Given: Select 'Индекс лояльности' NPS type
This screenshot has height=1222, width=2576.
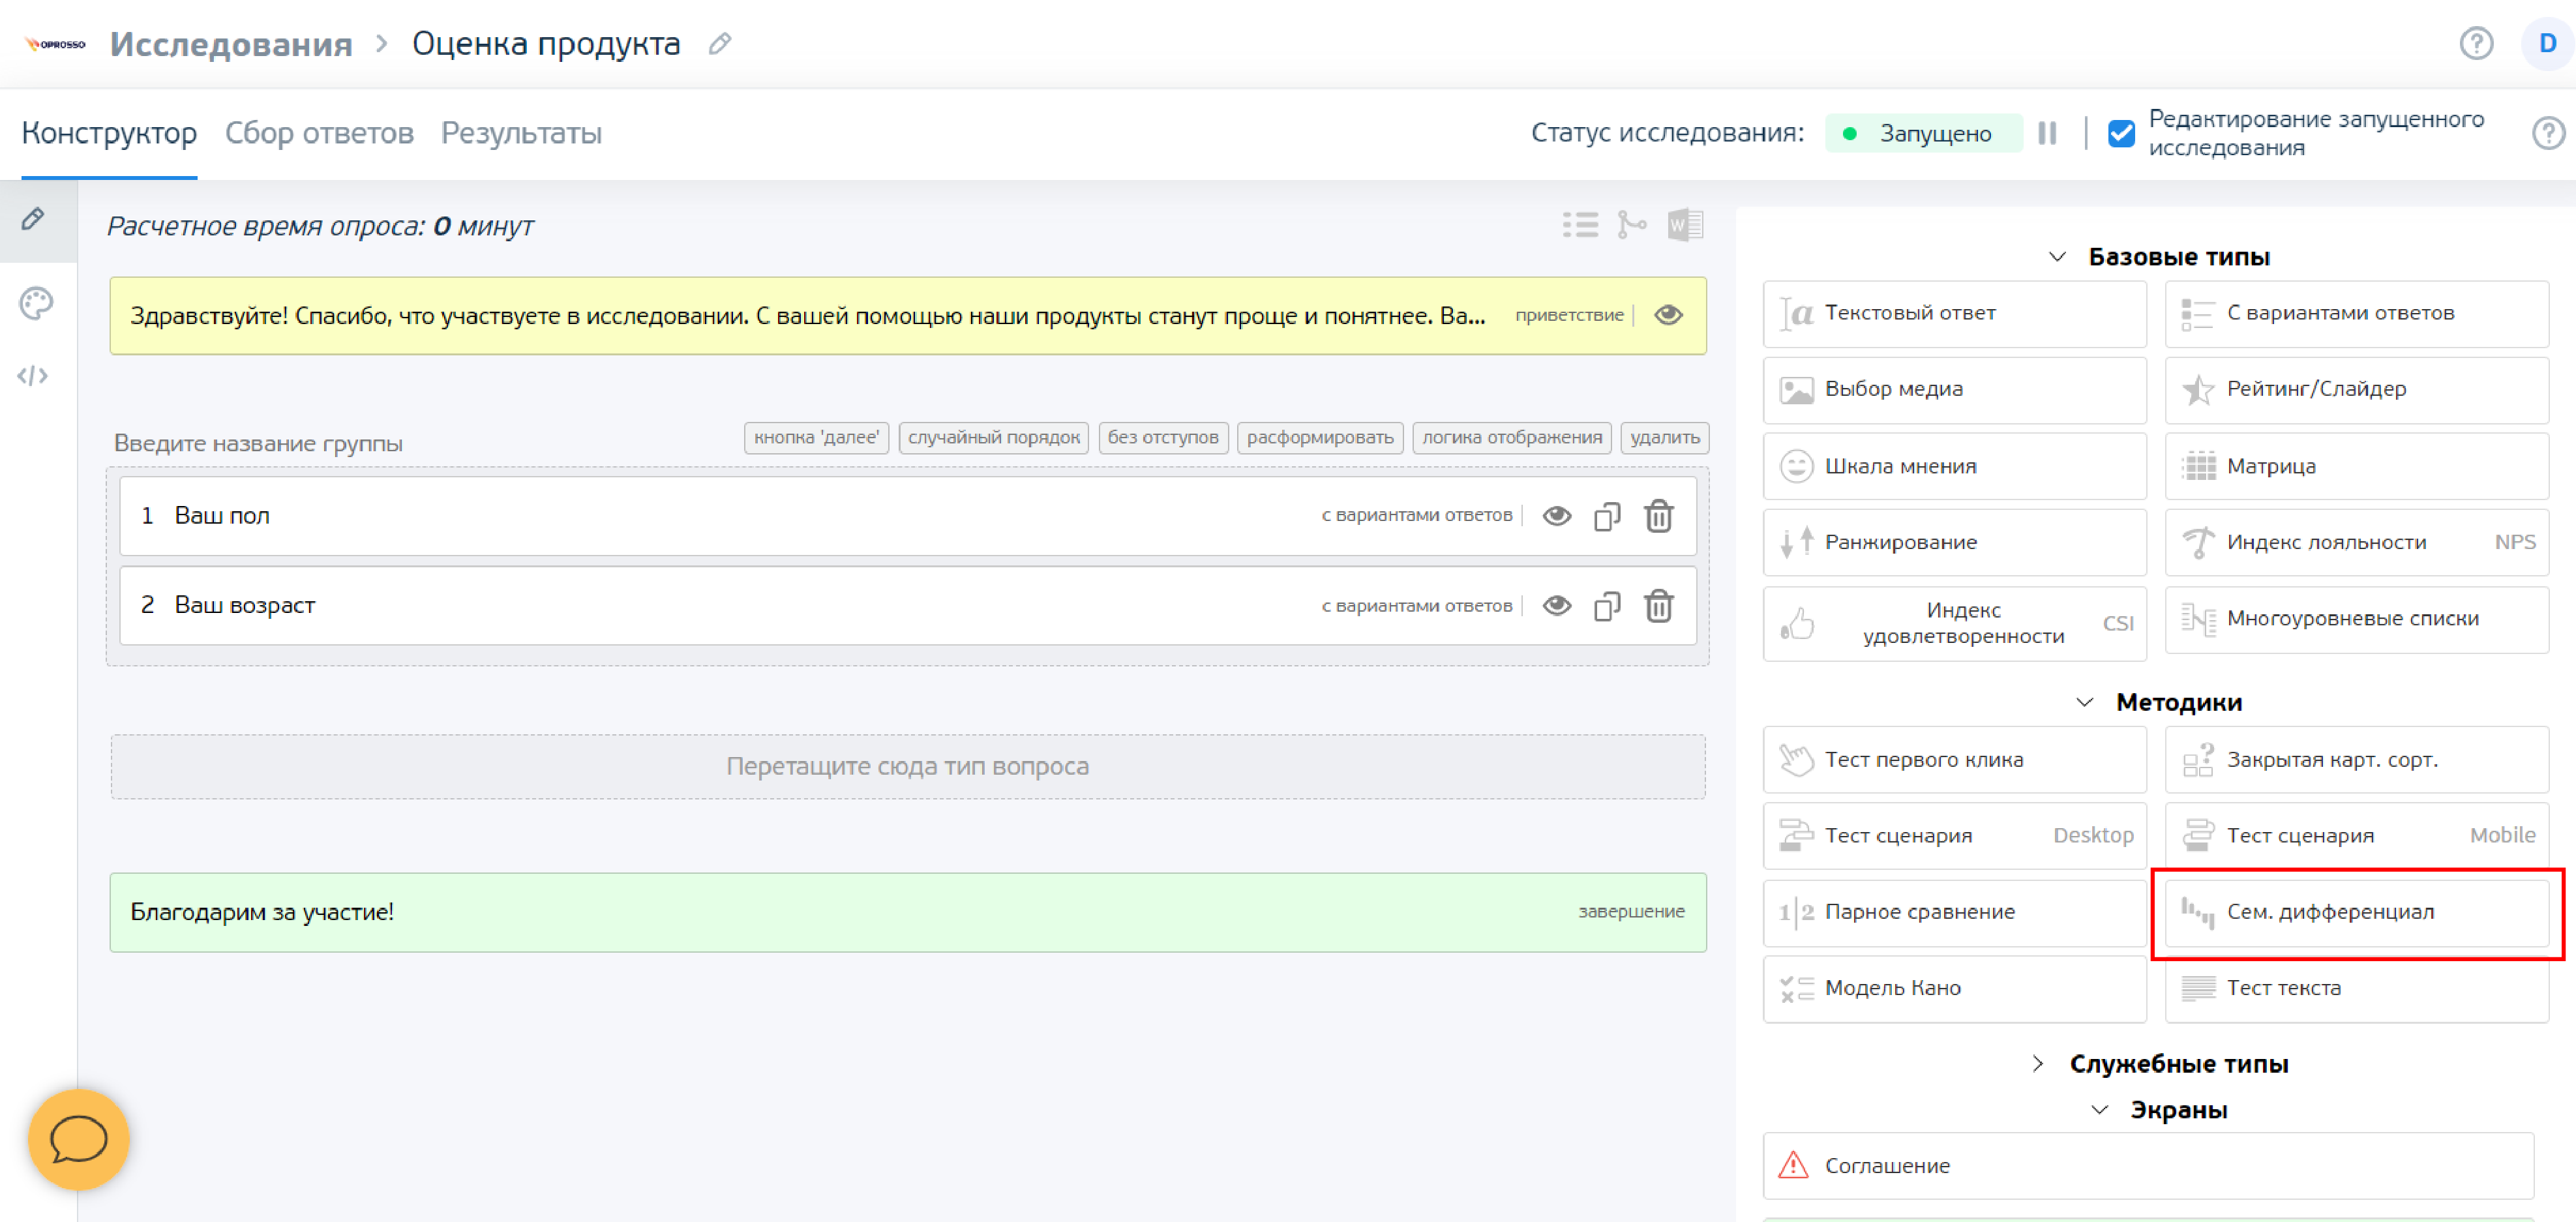Looking at the screenshot, I should coord(2356,542).
